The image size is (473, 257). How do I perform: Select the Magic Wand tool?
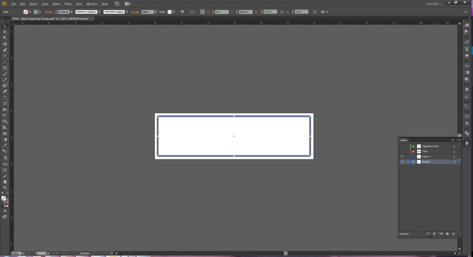coord(5,38)
